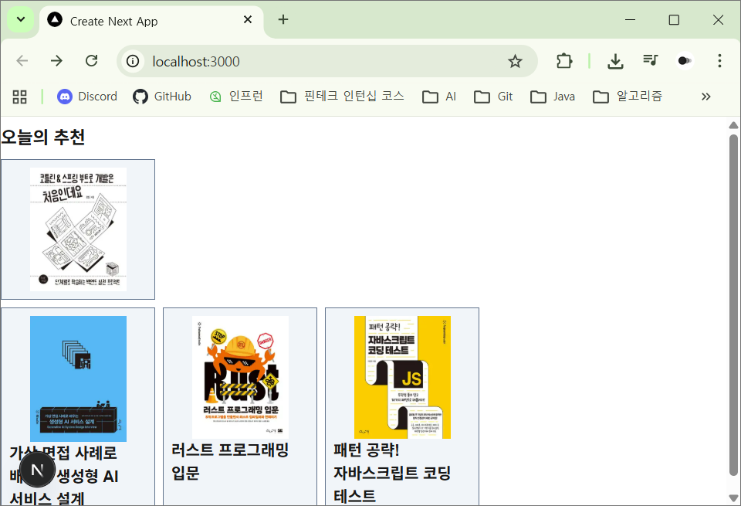Open a new tab with plus button

pyautogui.click(x=283, y=20)
